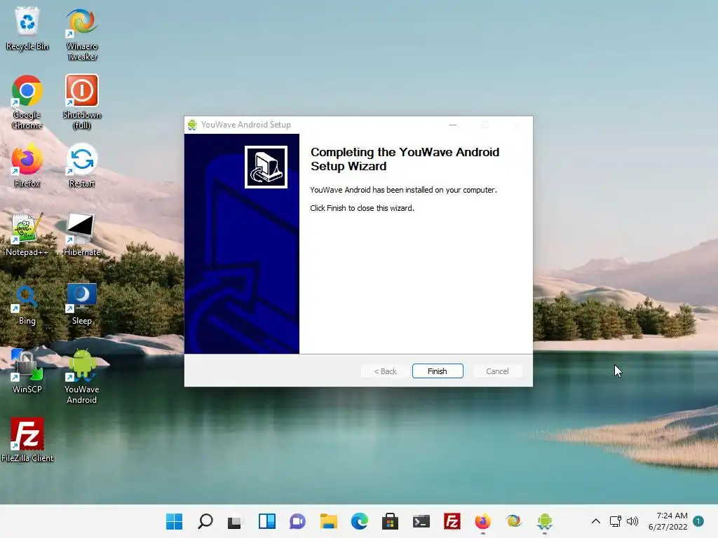The width and height of the screenshot is (718, 538).
Task: Select the Google Chrome desktop icon
Action: [27, 102]
